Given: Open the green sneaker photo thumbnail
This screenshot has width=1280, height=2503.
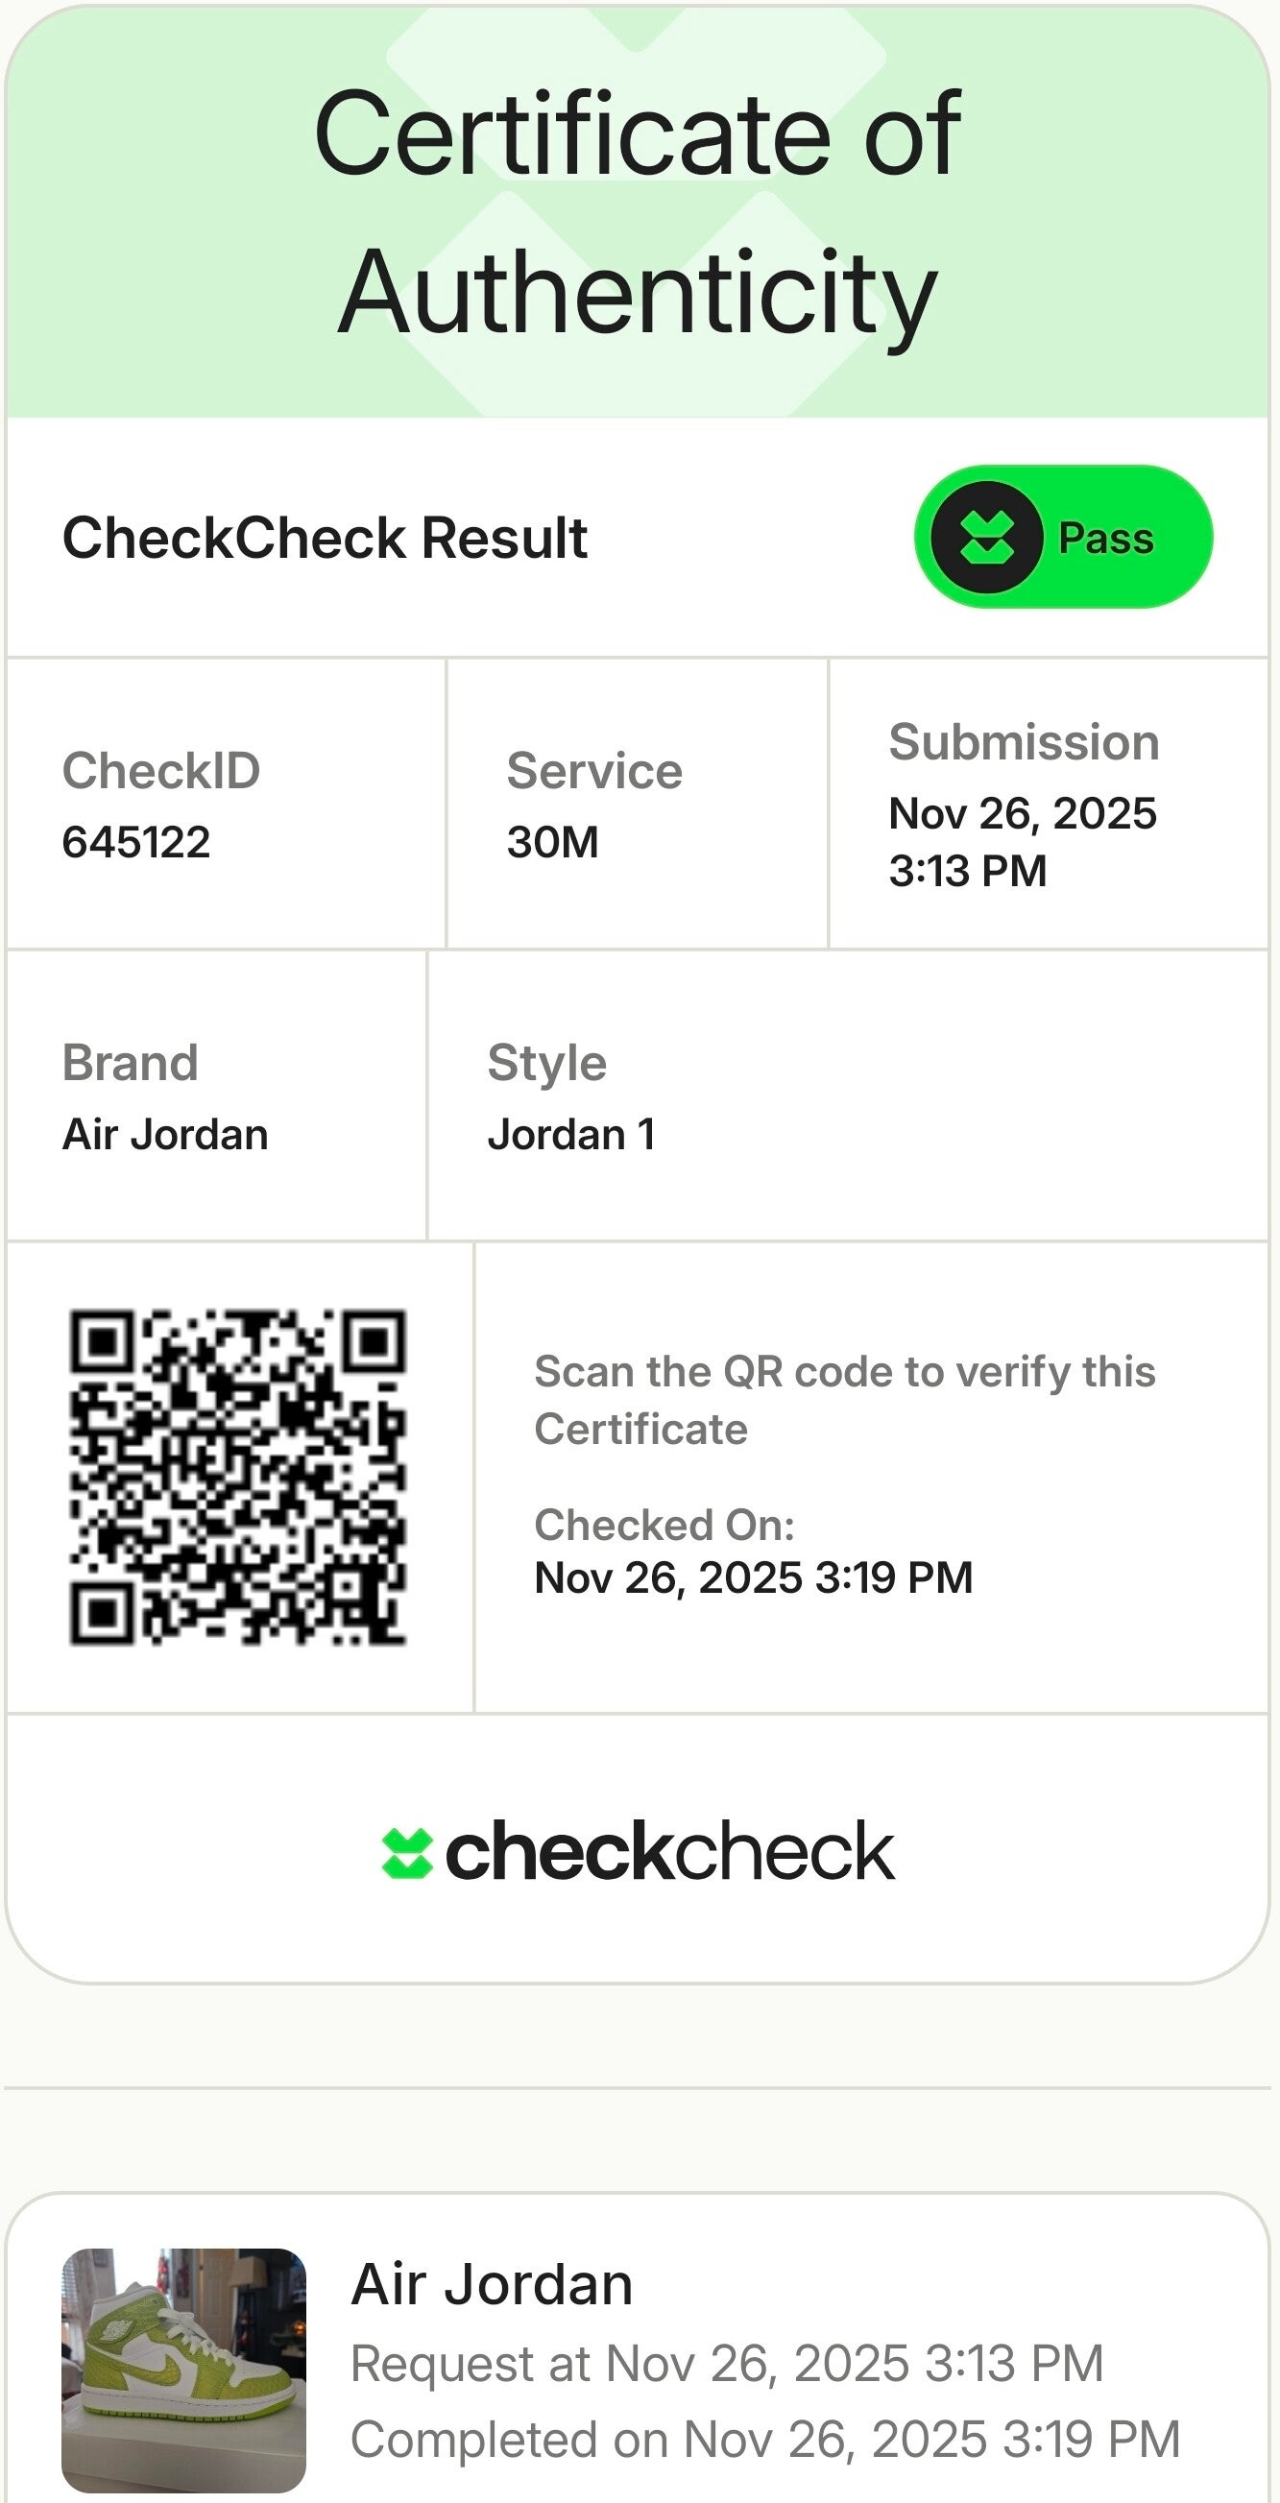Looking at the screenshot, I should pos(183,2369).
